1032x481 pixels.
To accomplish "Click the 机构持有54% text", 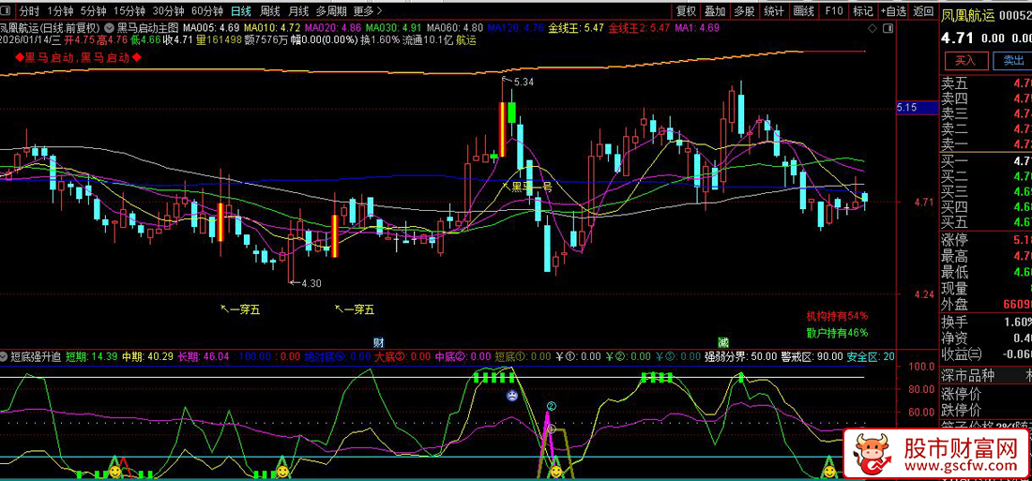I will point(837,316).
